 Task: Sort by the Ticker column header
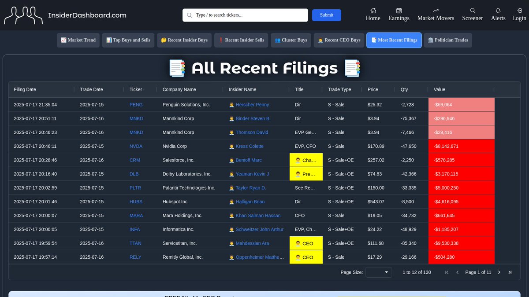click(136, 89)
